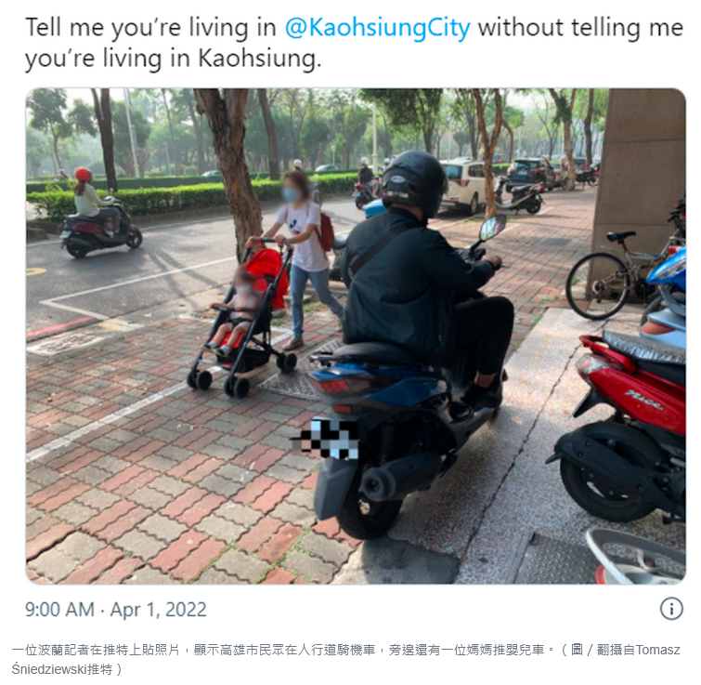Open the embedded tweet photo
Viewport: 701px width, 685px height.
pos(356,336)
